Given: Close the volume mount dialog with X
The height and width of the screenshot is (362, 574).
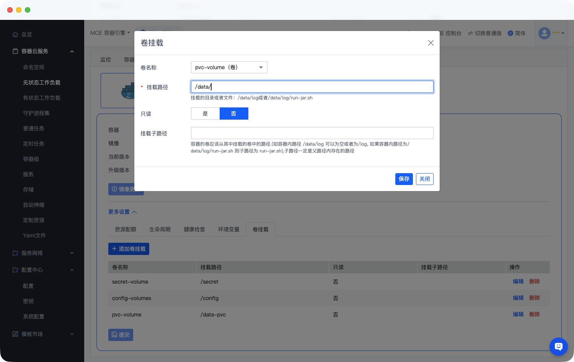Looking at the screenshot, I should [430, 43].
